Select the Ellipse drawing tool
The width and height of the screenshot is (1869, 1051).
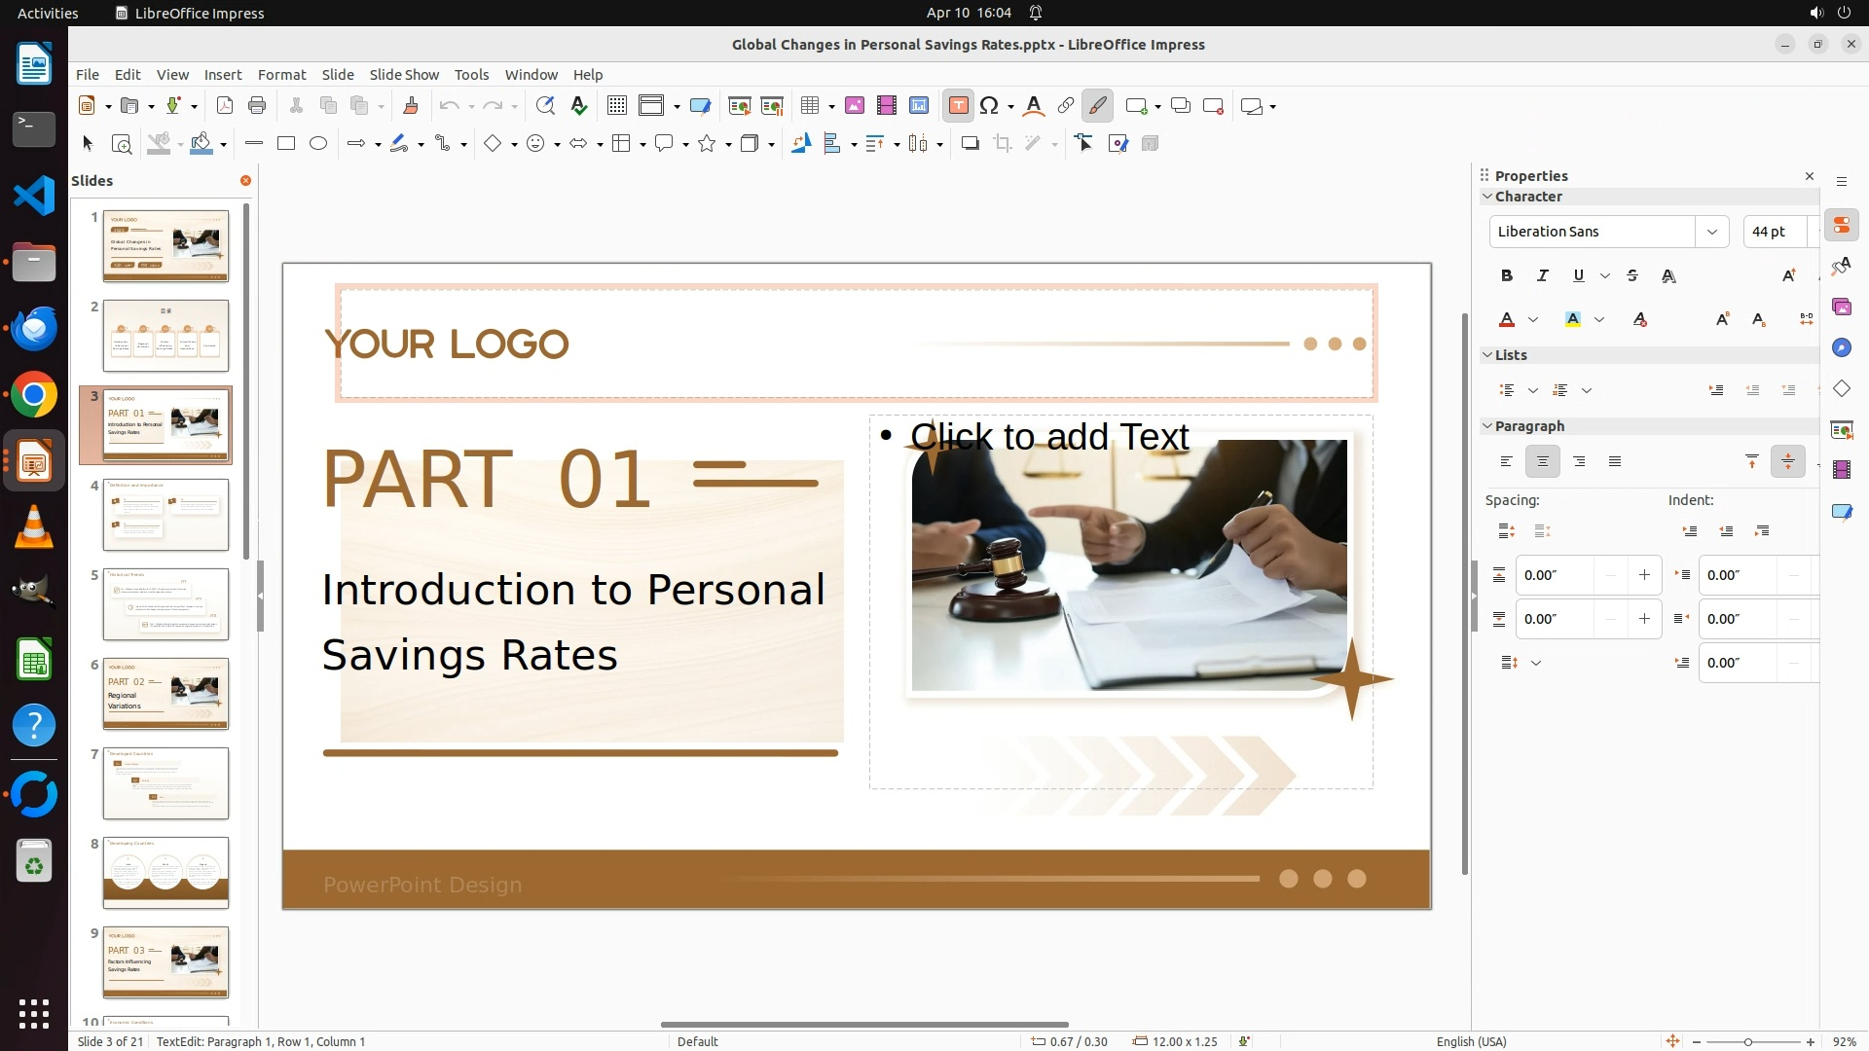click(x=318, y=144)
